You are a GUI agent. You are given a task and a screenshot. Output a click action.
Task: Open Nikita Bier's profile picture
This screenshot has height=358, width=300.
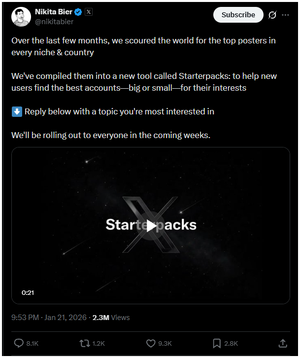click(x=21, y=17)
